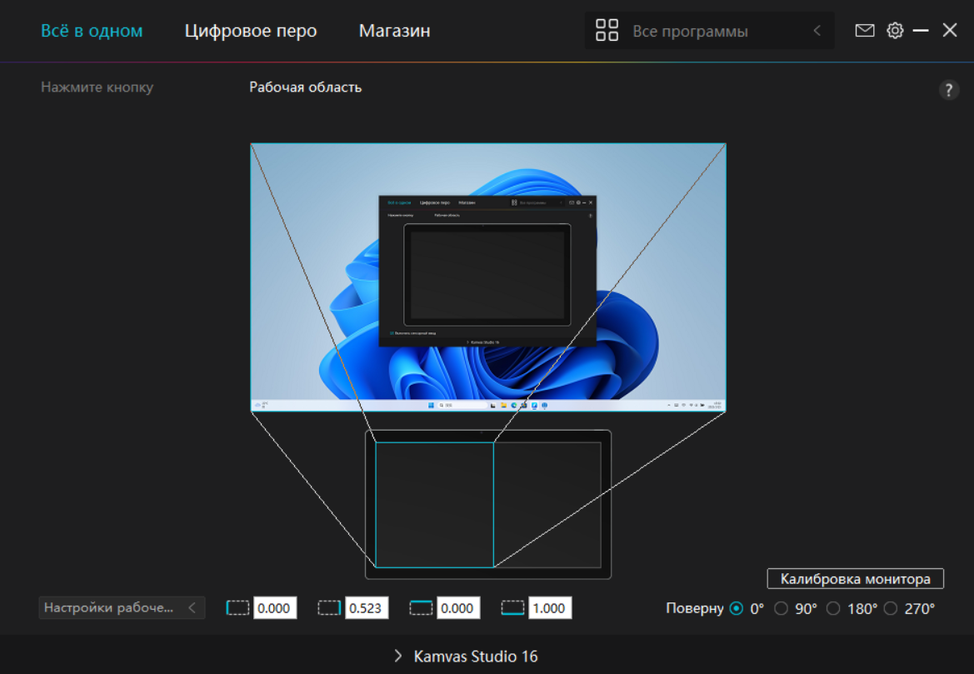Screen dimensions: 974x674
Task: Expand the Все программы dropdown
Action: [x=817, y=31]
